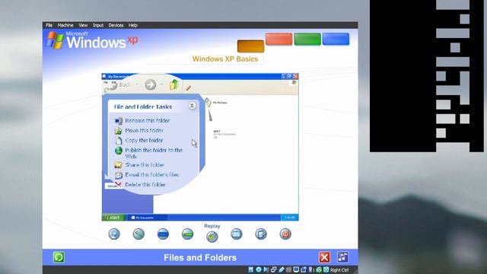This screenshot has height=274, width=487.
Task: Click the red power round button
Action: 285,234
